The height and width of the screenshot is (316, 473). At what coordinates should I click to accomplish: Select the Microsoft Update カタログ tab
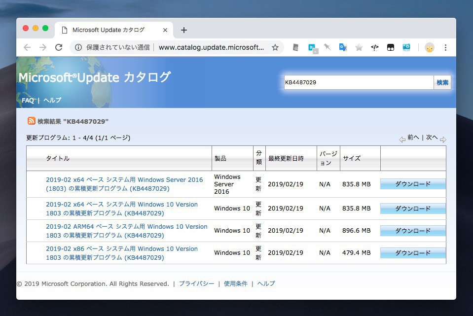109,30
